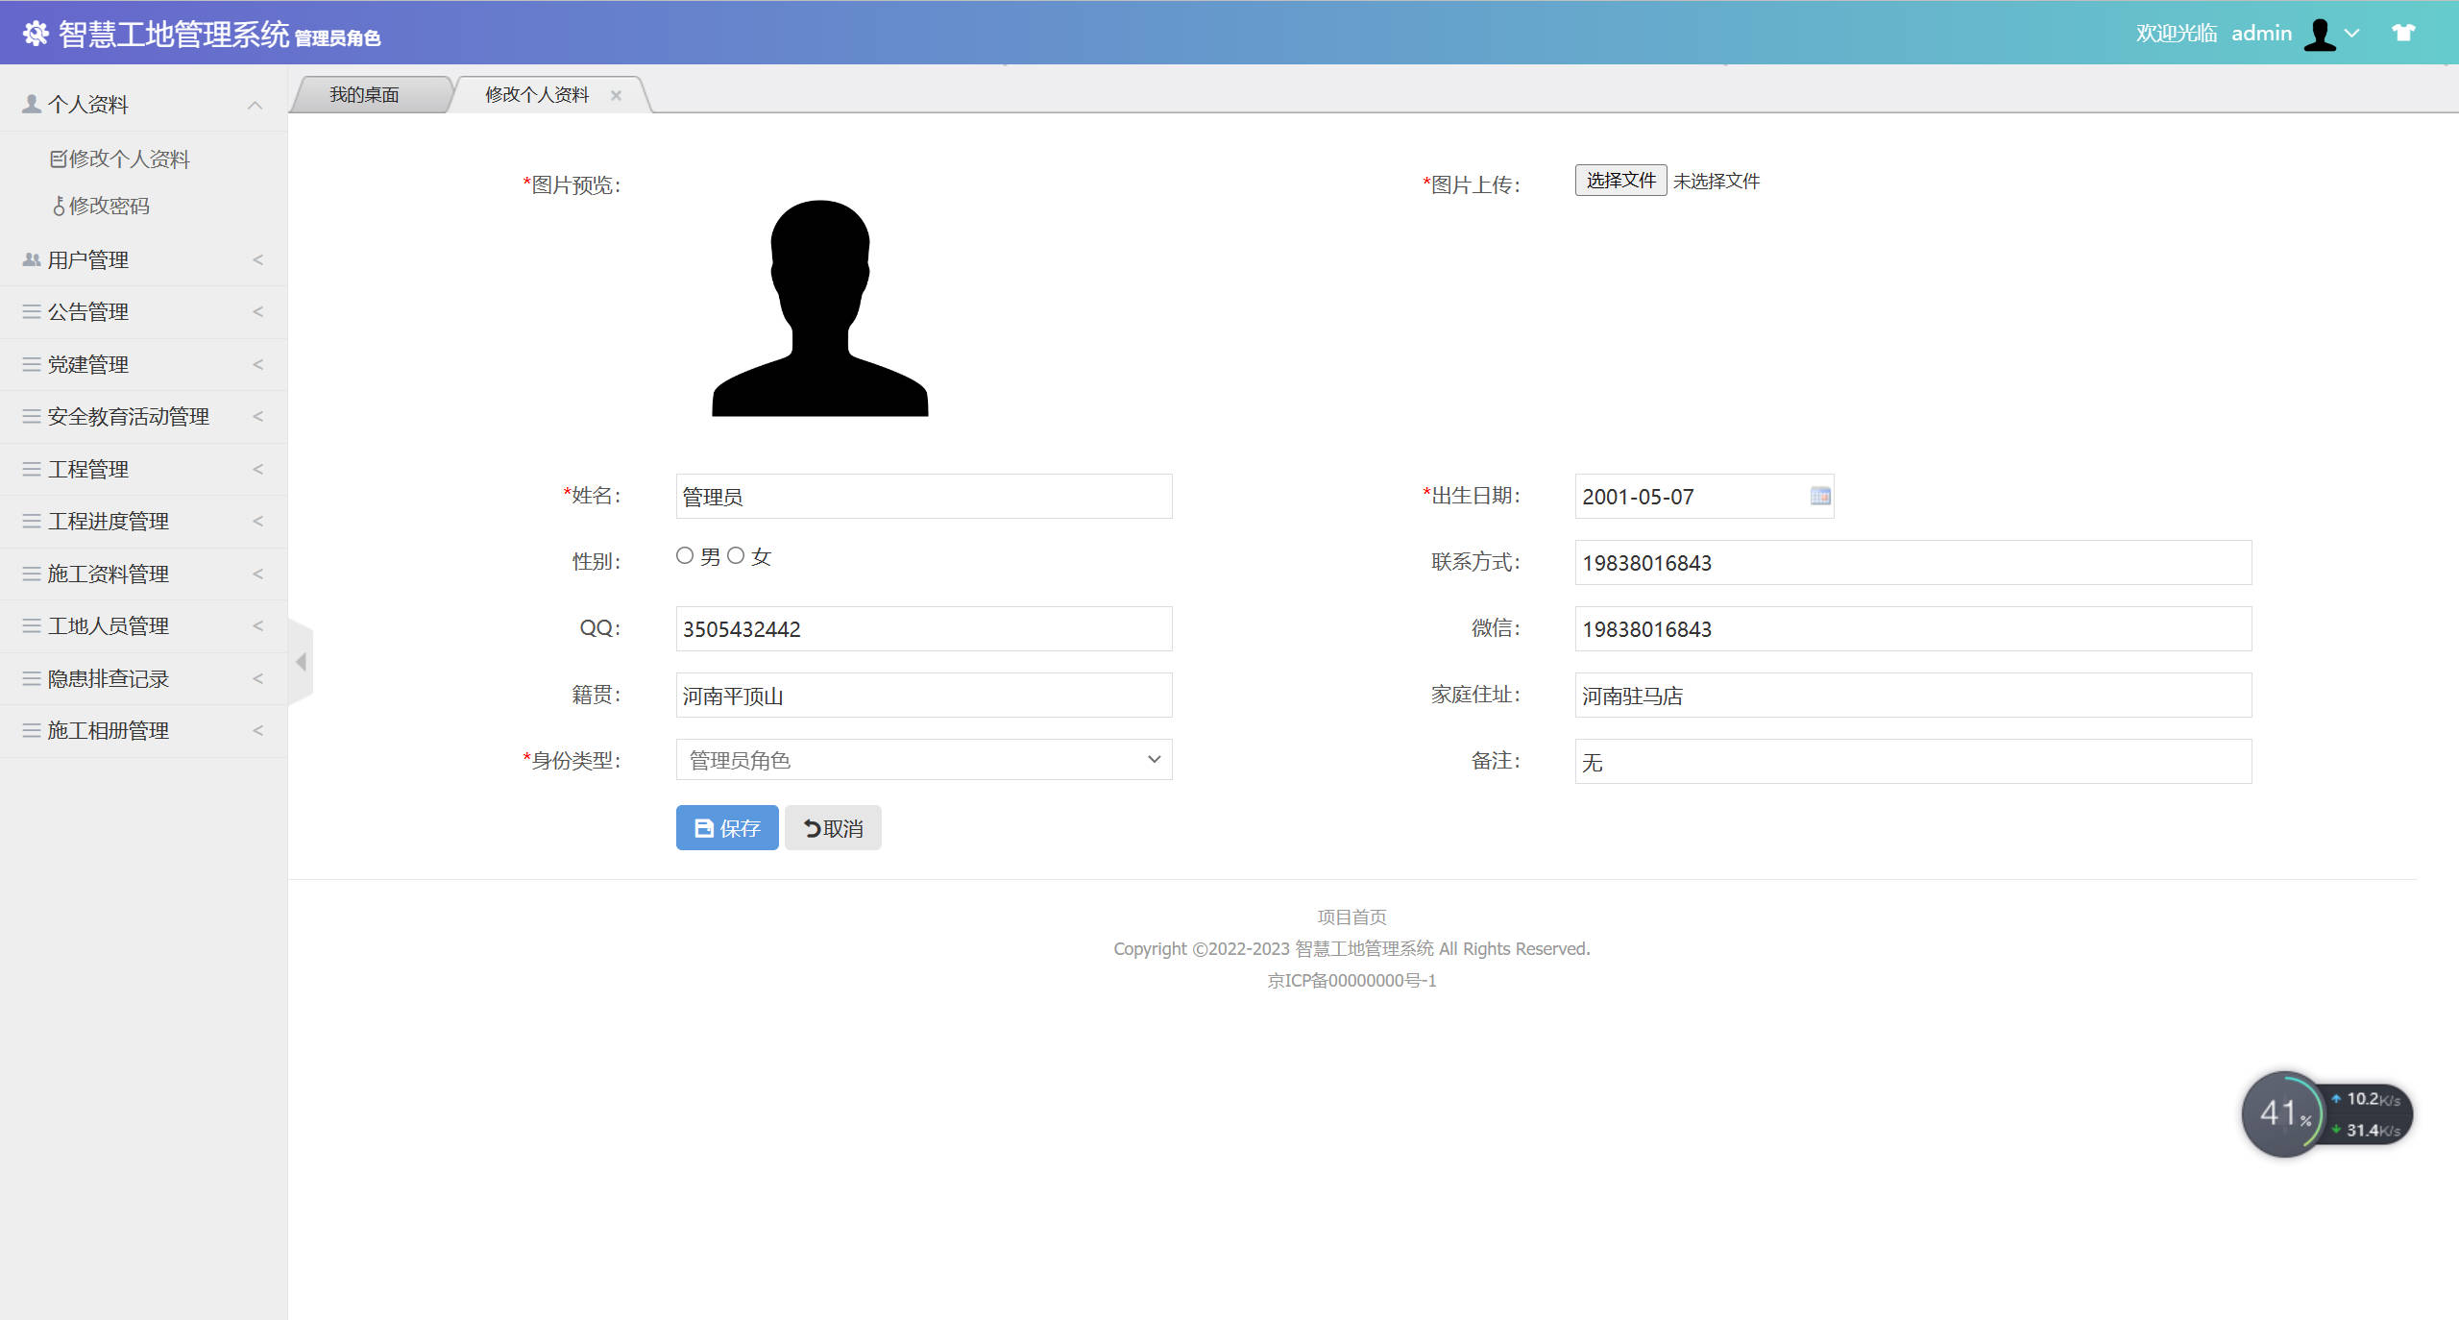The height and width of the screenshot is (1320, 2459).
Task: Click the calendar icon beside 出生日期
Action: point(1818,496)
